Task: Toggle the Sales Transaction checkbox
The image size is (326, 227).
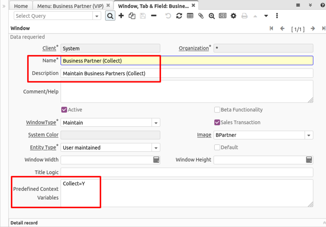Action: pyautogui.click(x=217, y=122)
